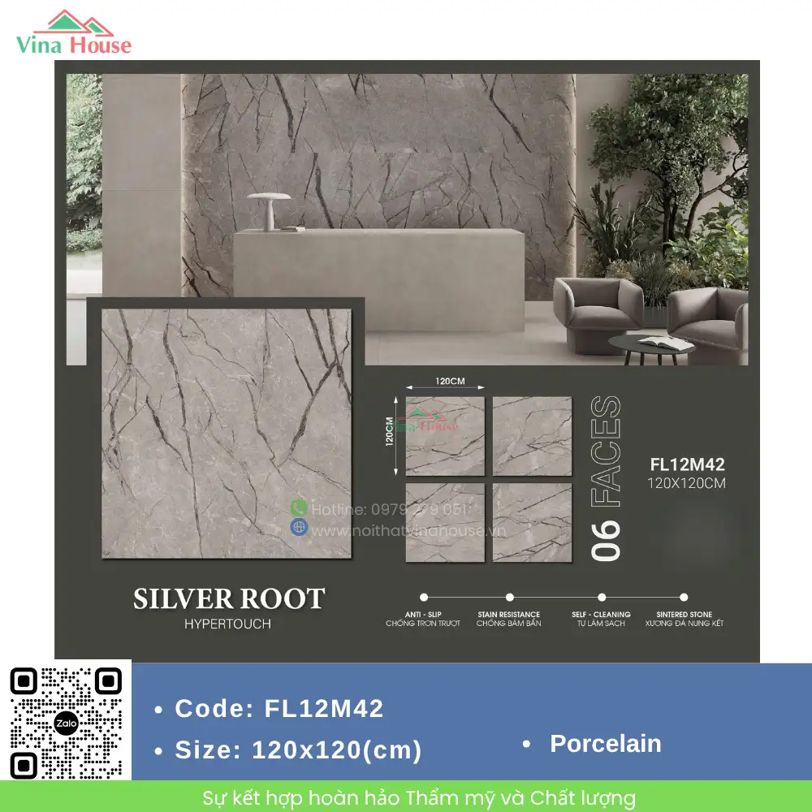This screenshot has height=812, width=812.
Task: Click the Code: FL12M42 bullet line
Action: pyautogui.click(x=270, y=708)
